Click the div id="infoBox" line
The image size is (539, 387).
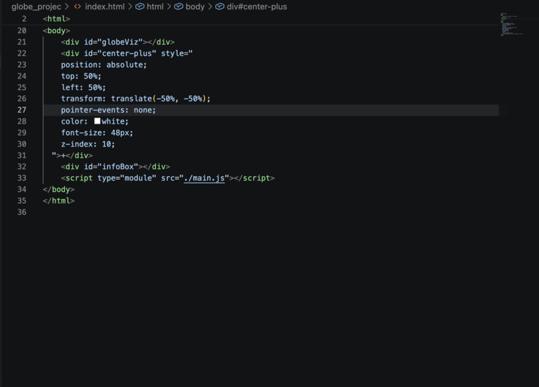tap(115, 167)
